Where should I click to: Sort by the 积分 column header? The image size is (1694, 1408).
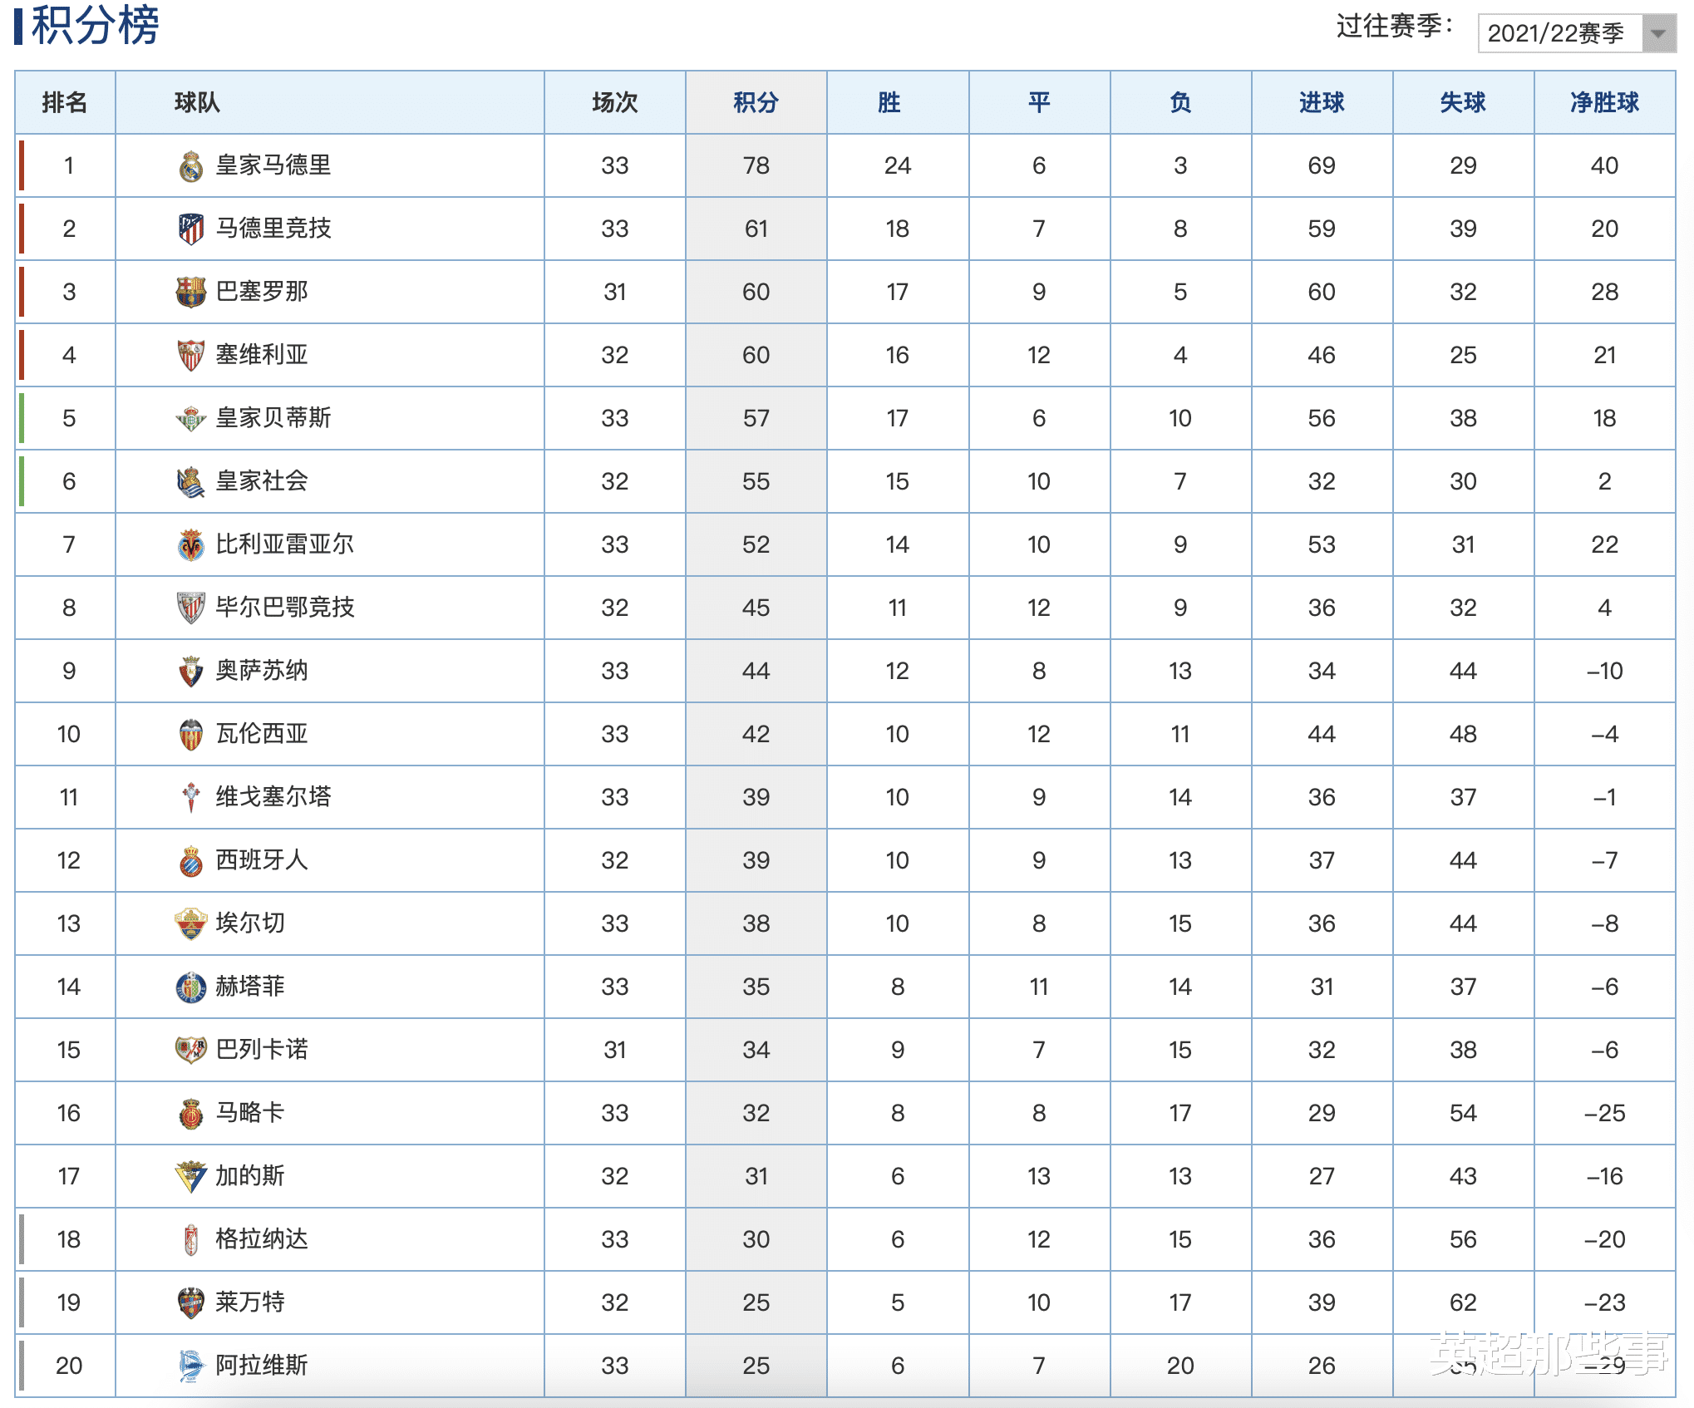756,102
